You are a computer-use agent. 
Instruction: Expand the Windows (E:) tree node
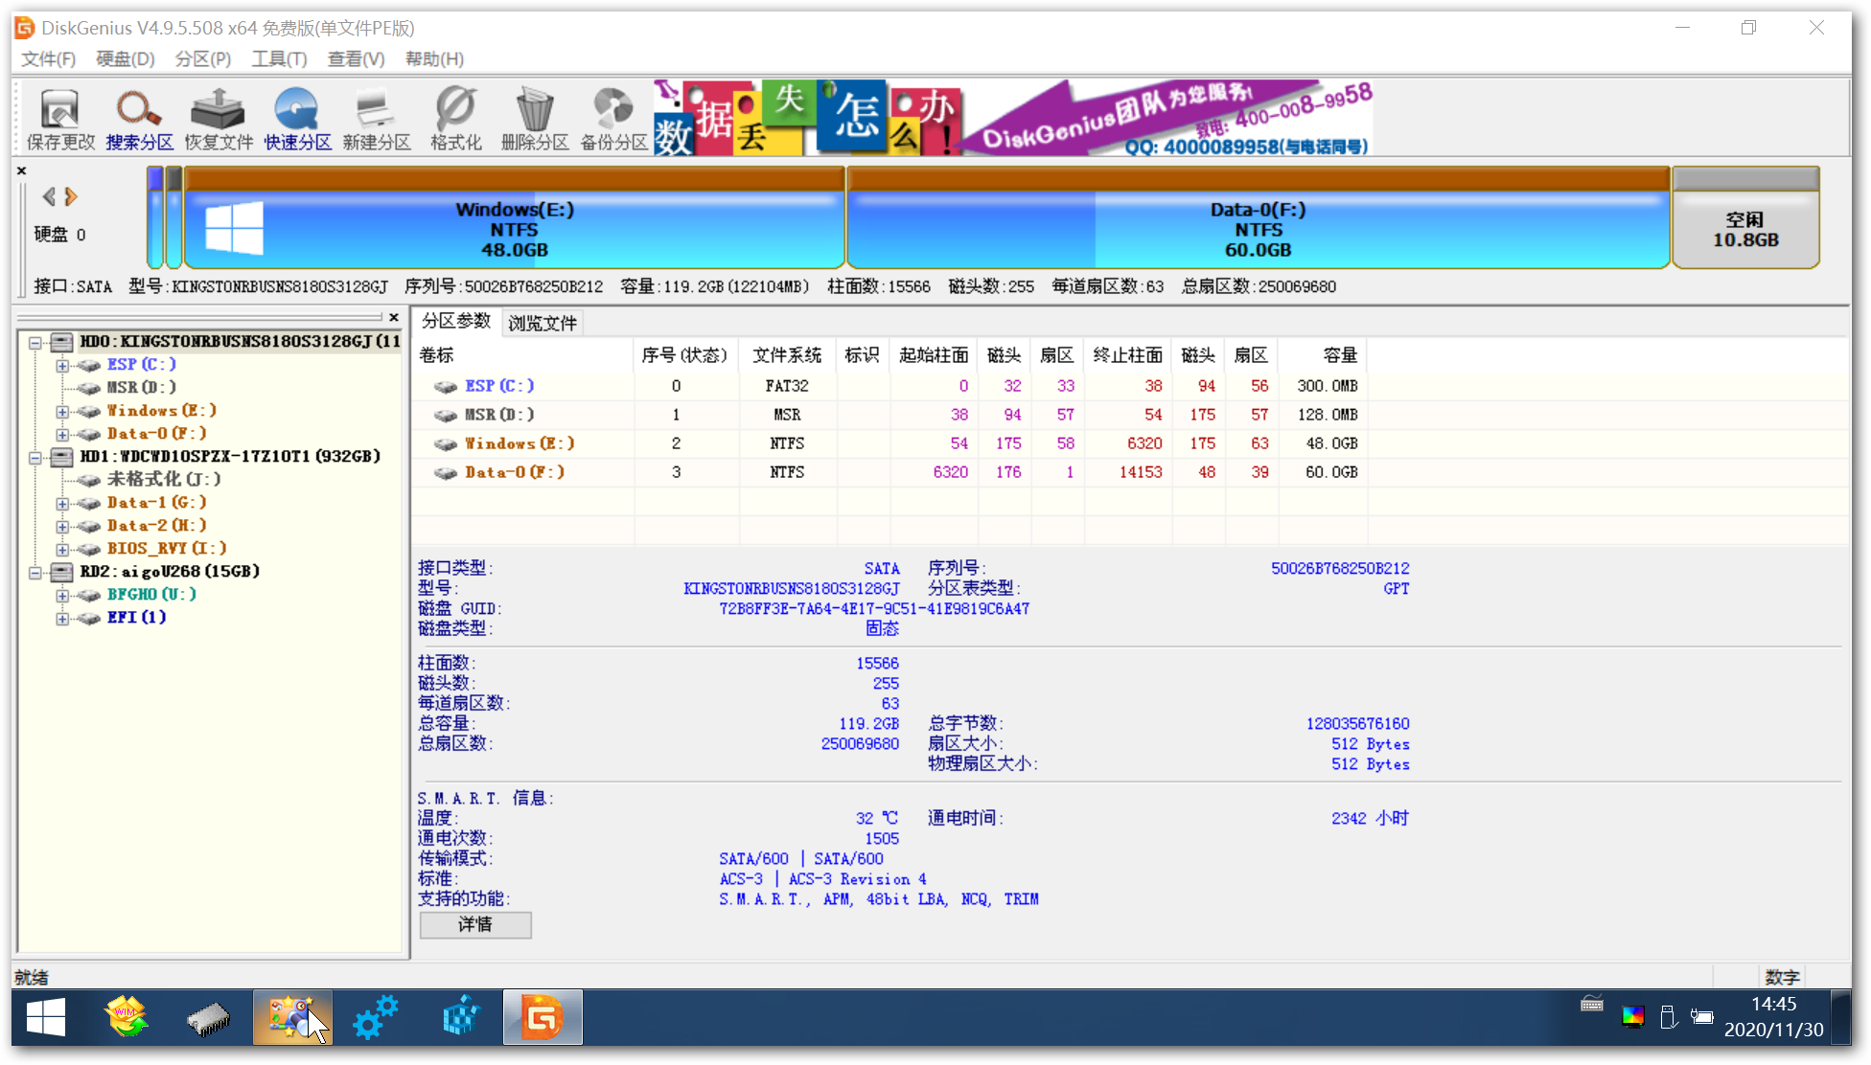pyautogui.click(x=62, y=411)
